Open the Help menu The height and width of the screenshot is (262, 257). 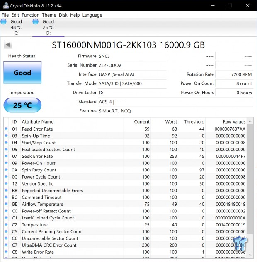(x=75, y=15)
